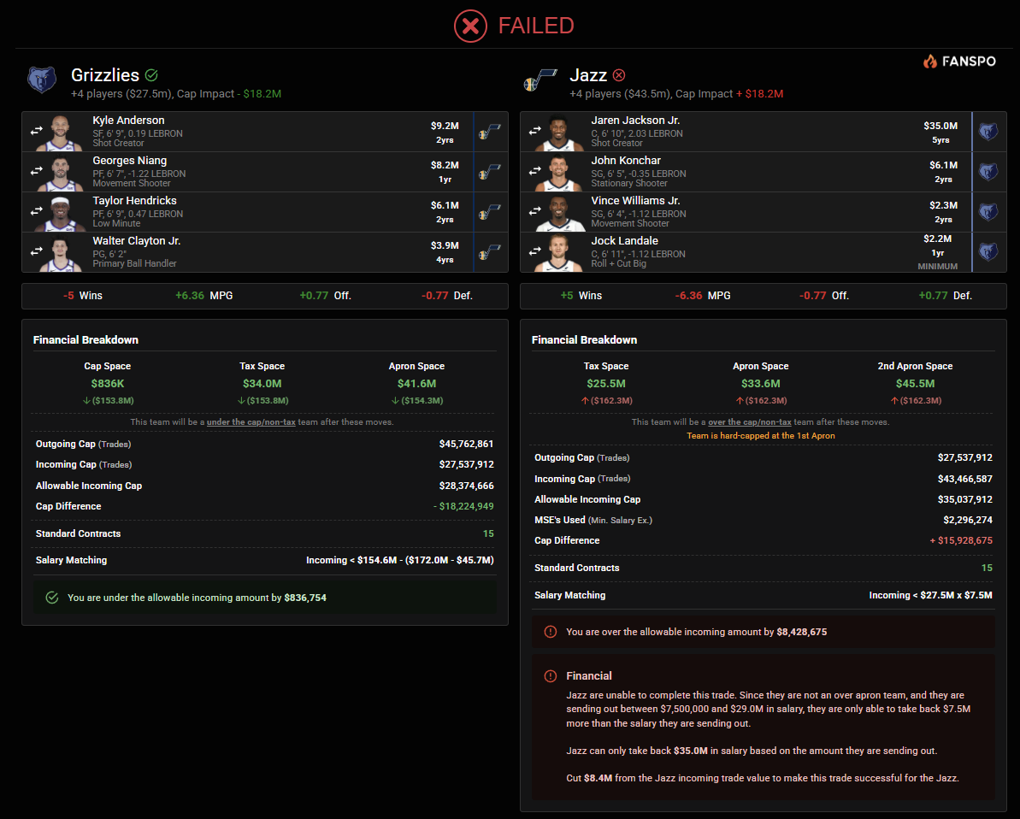The width and height of the screenshot is (1020, 819).
Task: Click MSE's Used amount $2,296,274
Action: click(x=967, y=521)
